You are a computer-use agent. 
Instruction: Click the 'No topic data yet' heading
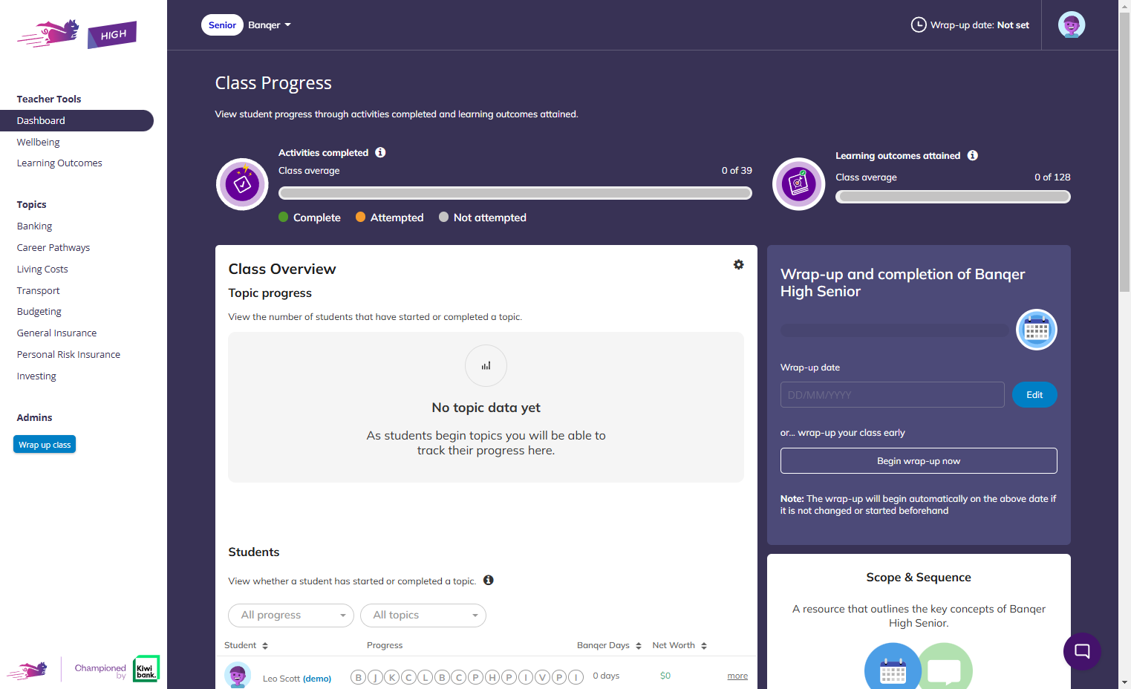486,408
